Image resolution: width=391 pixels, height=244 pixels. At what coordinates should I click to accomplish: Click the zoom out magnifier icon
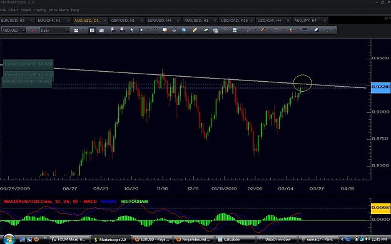(122, 30)
